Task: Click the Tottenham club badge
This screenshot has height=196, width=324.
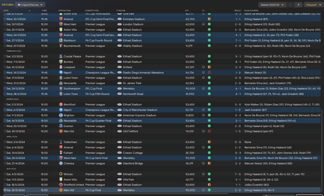Action: click(x=61, y=142)
